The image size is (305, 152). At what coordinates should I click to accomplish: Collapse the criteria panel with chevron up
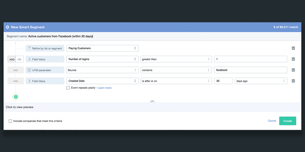152,101
